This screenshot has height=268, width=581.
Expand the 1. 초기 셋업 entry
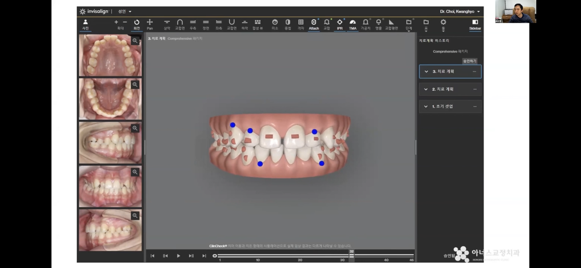(426, 107)
